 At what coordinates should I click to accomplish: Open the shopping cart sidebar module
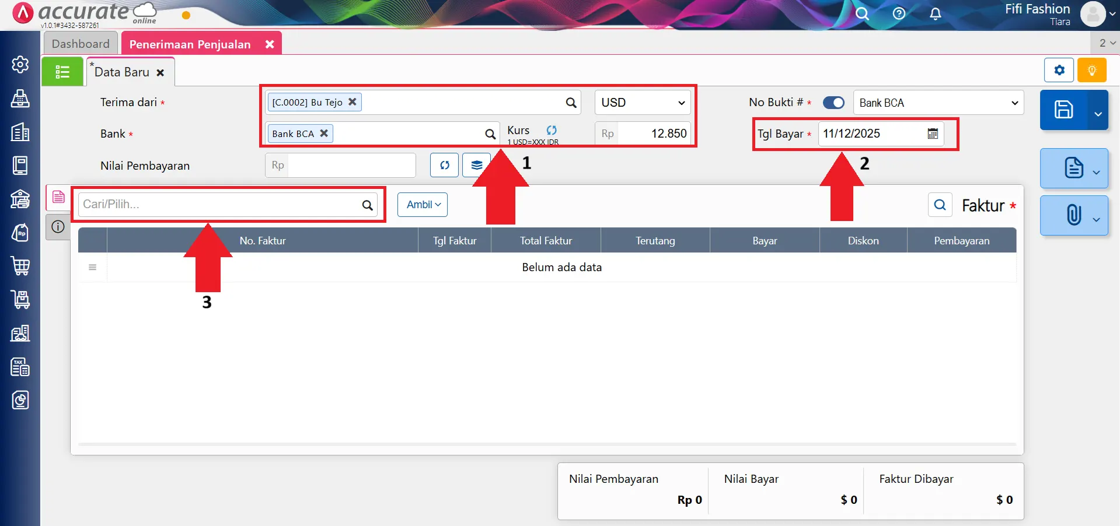pyautogui.click(x=20, y=266)
